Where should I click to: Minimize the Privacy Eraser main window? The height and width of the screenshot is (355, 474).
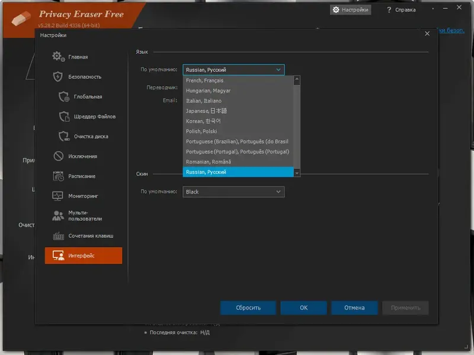click(x=446, y=8)
